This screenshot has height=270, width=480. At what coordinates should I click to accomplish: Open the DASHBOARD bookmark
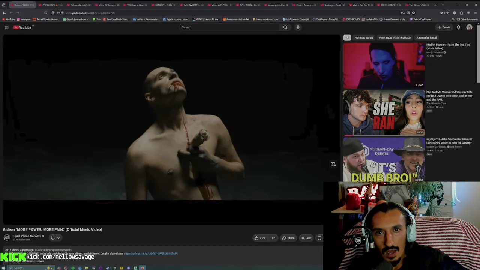pos(351,19)
